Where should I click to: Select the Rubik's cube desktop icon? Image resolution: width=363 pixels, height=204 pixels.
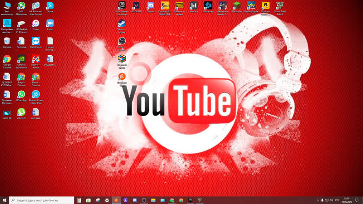click(122, 62)
